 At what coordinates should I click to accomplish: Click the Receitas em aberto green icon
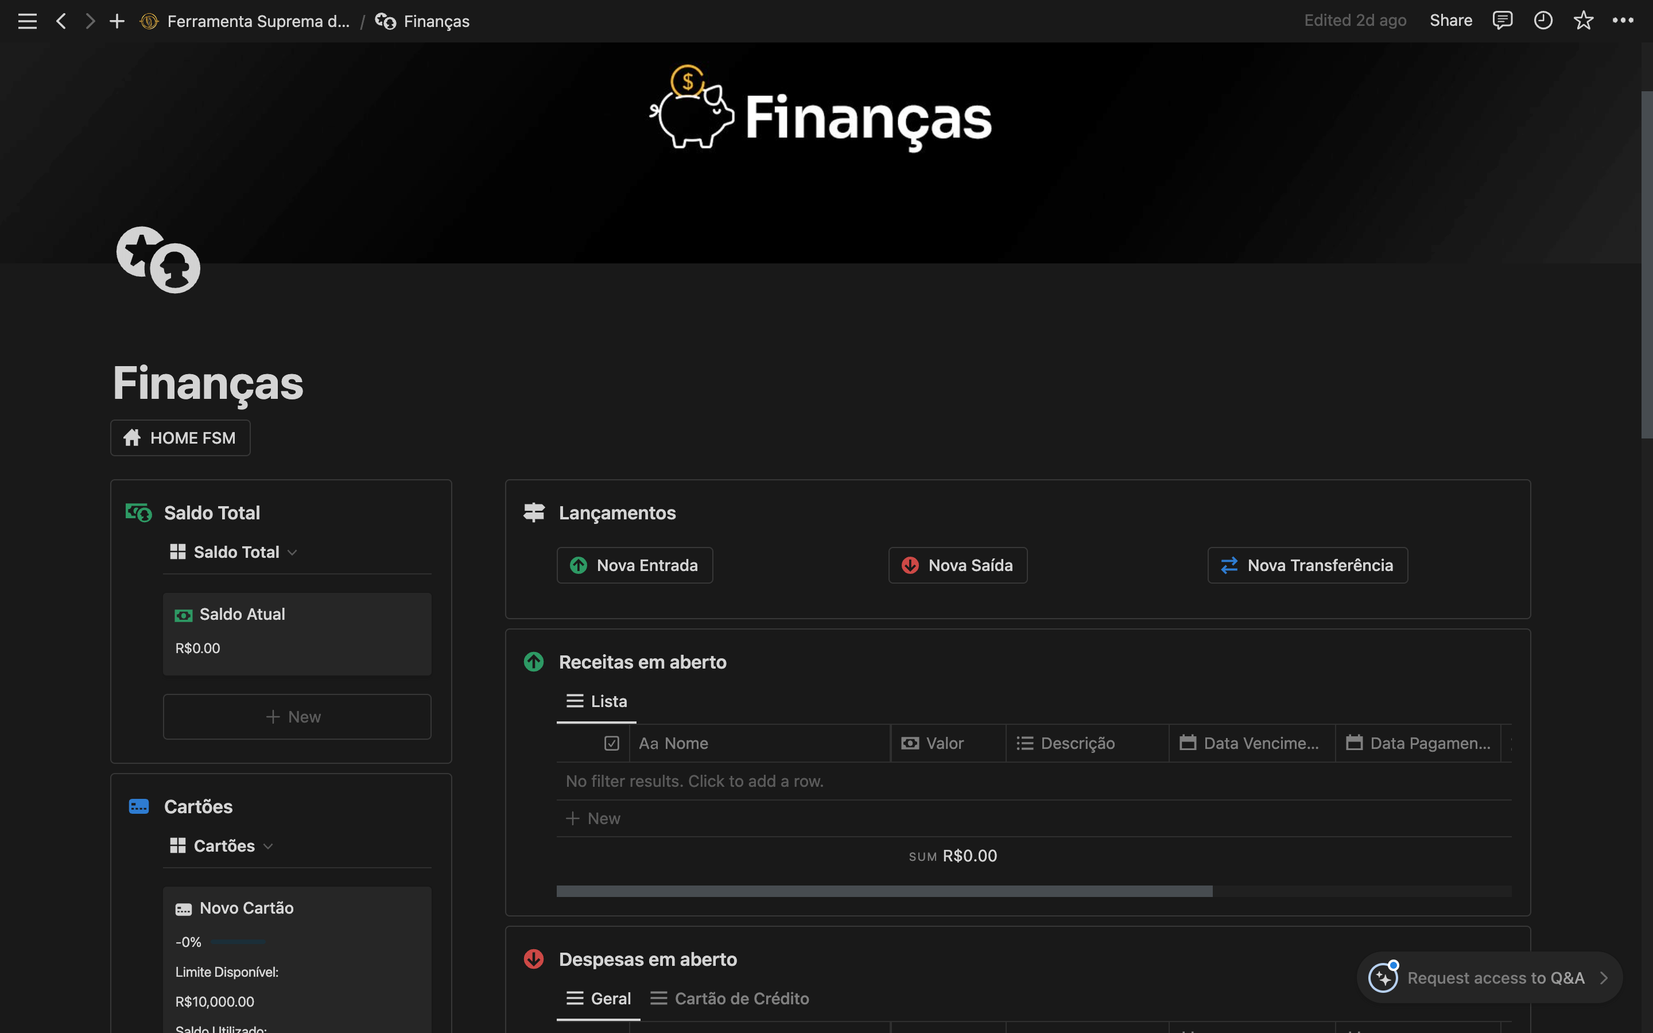point(534,661)
